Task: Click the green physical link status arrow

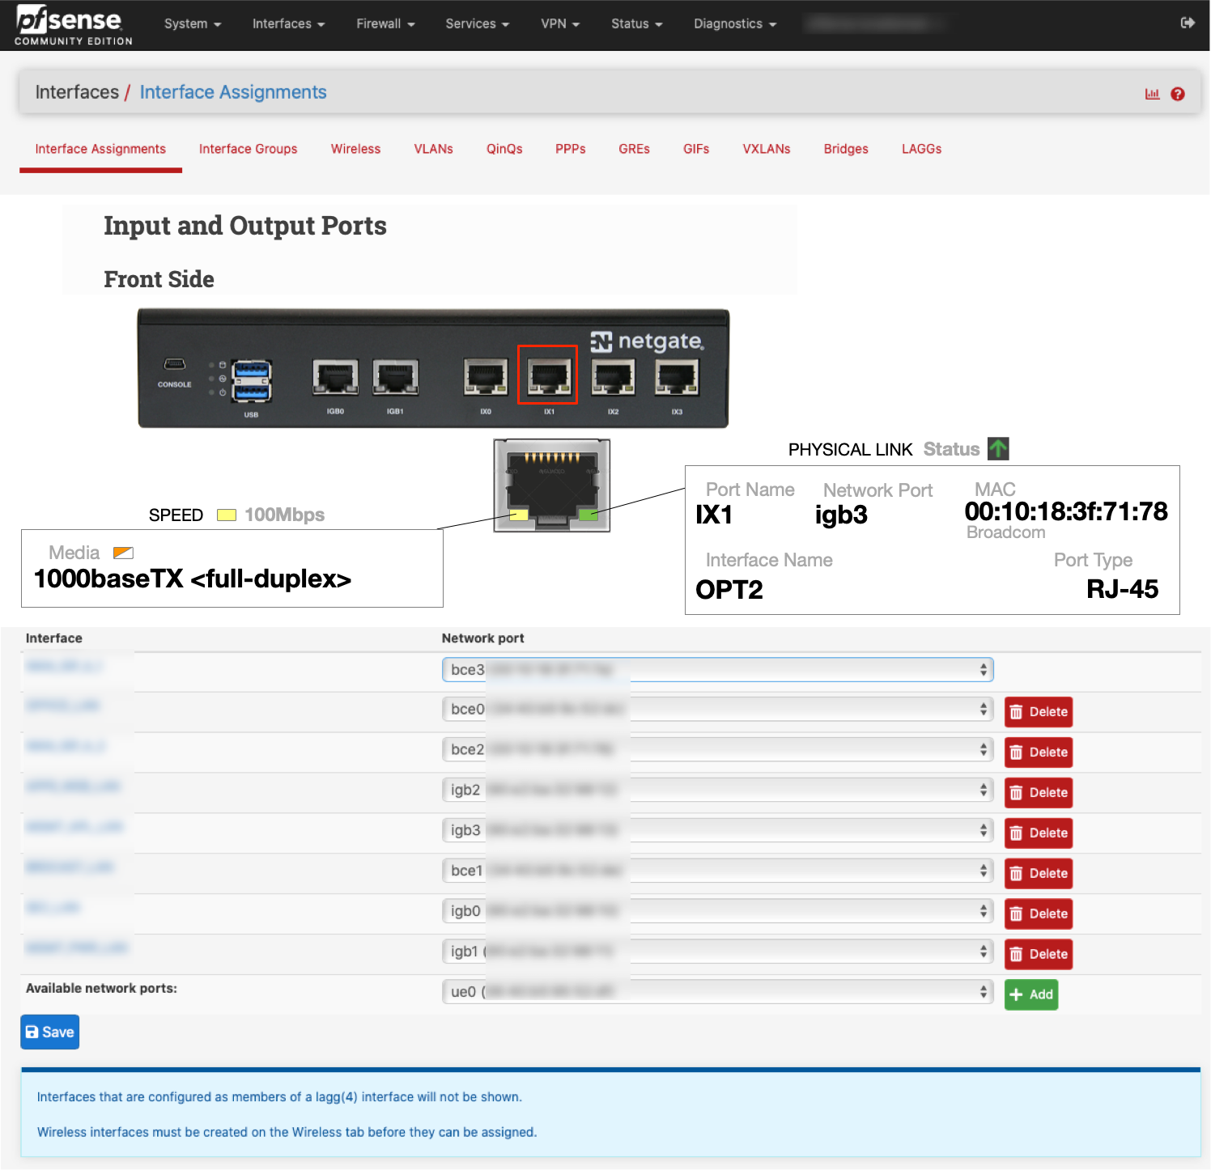Action: click(998, 448)
